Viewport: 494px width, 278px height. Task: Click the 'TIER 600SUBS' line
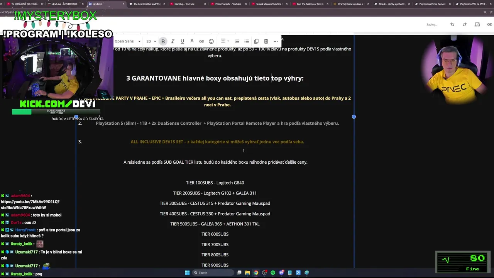[x=215, y=234]
